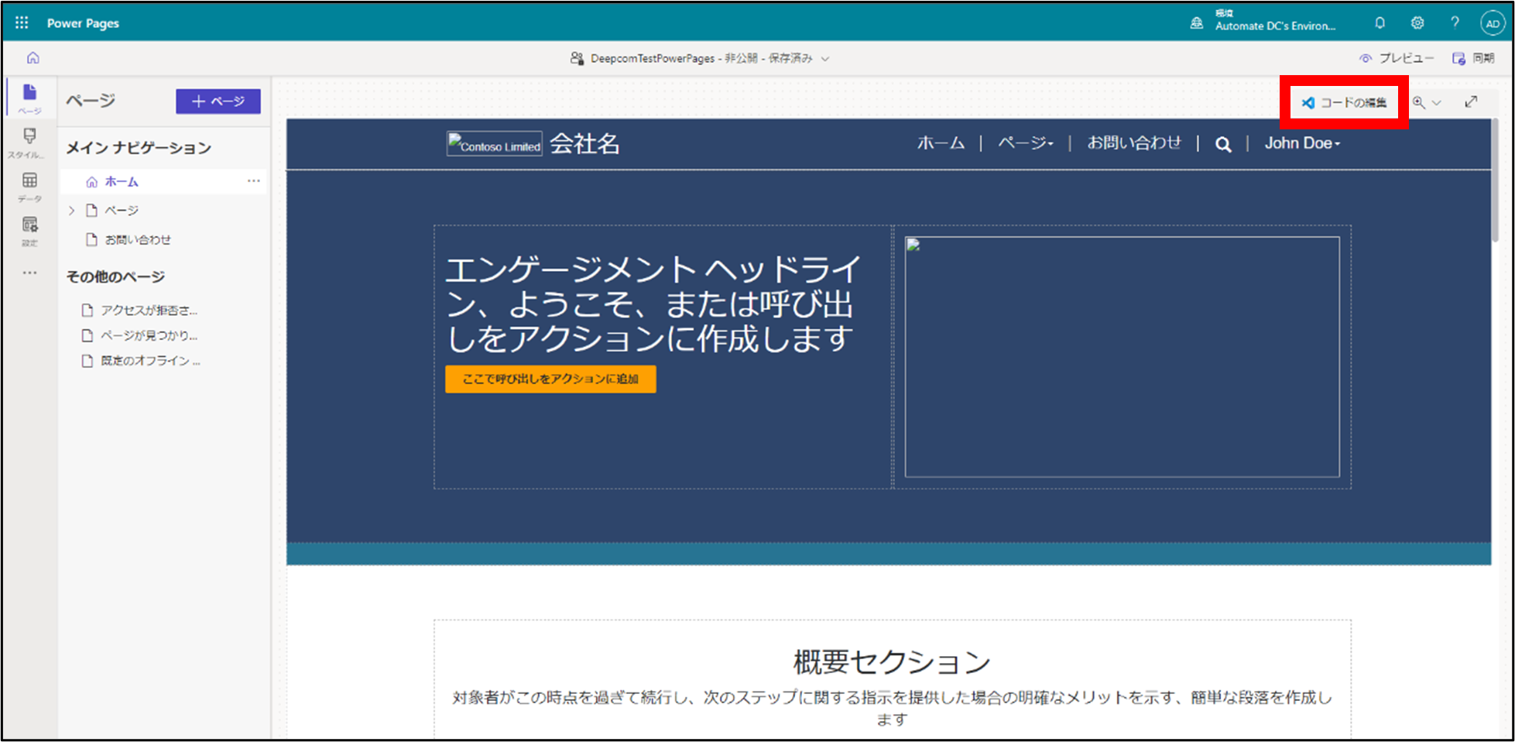This screenshot has width=1515, height=742.
Task: Open the DeepcomTestPowerPages site dropdown
Action: 826,58
